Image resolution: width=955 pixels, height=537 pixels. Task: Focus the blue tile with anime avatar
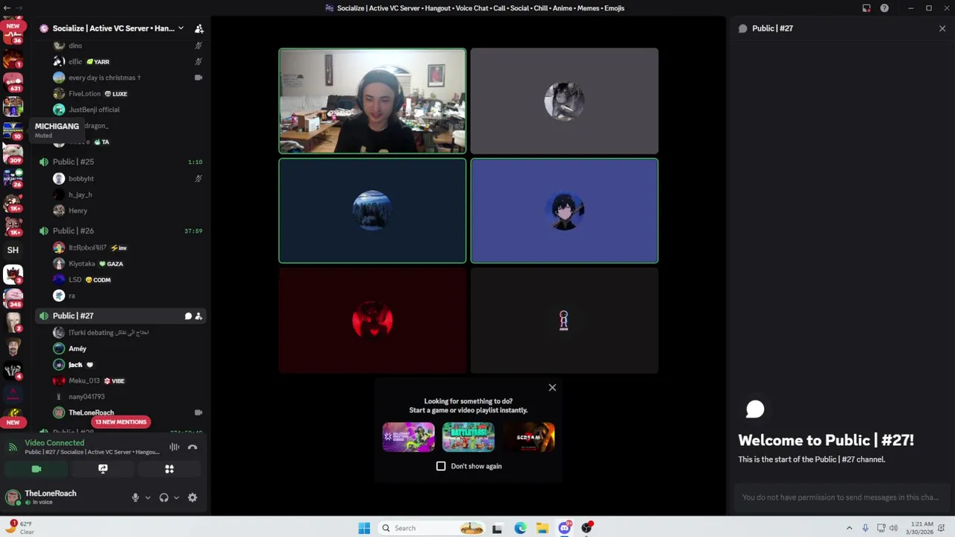[x=564, y=211]
